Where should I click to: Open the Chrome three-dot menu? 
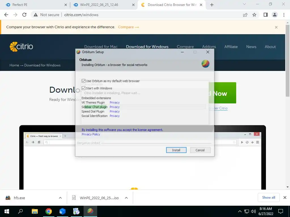pos(284,15)
